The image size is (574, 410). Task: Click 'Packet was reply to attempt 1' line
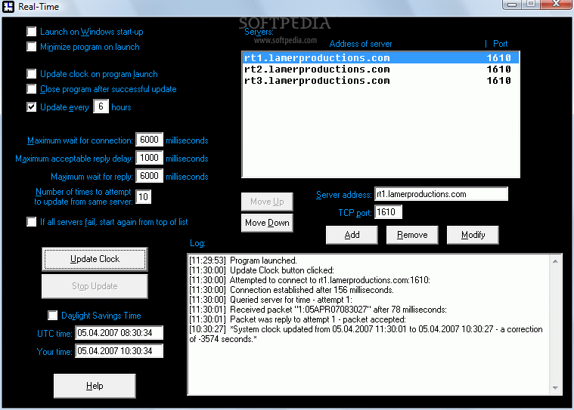point(298,319)
